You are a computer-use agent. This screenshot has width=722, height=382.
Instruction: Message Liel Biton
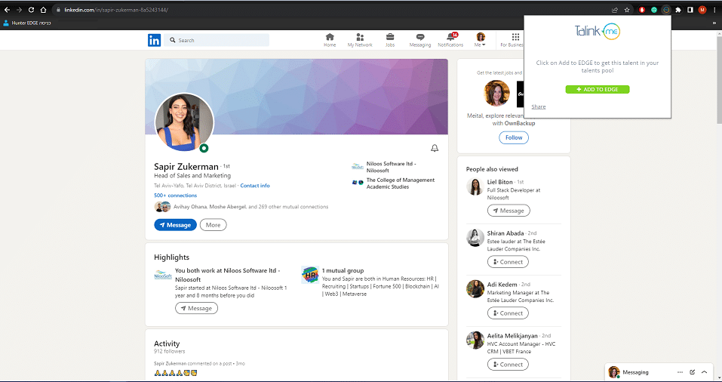(x=508, y=211)
